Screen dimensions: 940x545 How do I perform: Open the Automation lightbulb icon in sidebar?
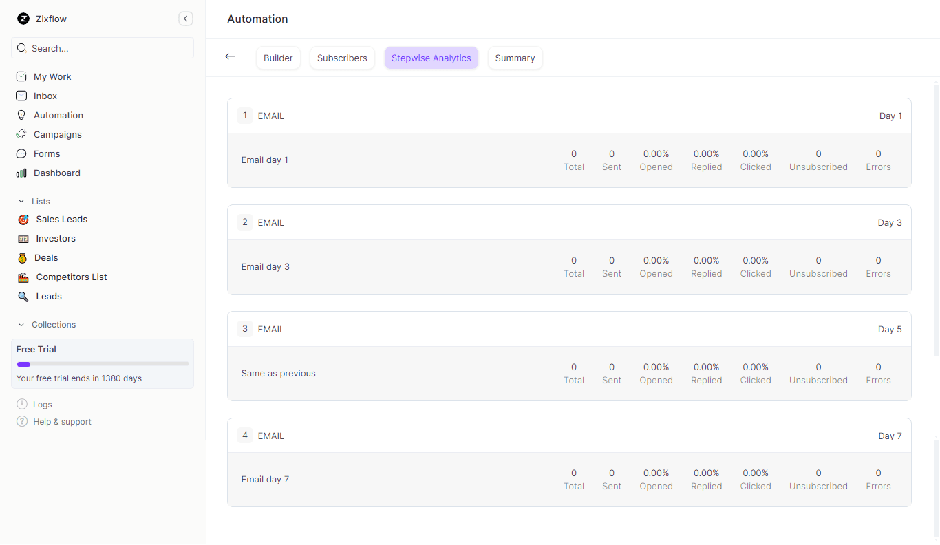click(x=23, y=115)
